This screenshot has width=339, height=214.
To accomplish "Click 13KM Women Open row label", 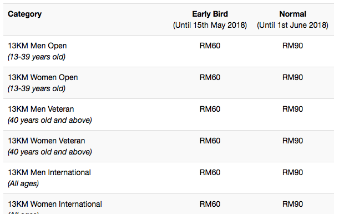I will 43,77.
